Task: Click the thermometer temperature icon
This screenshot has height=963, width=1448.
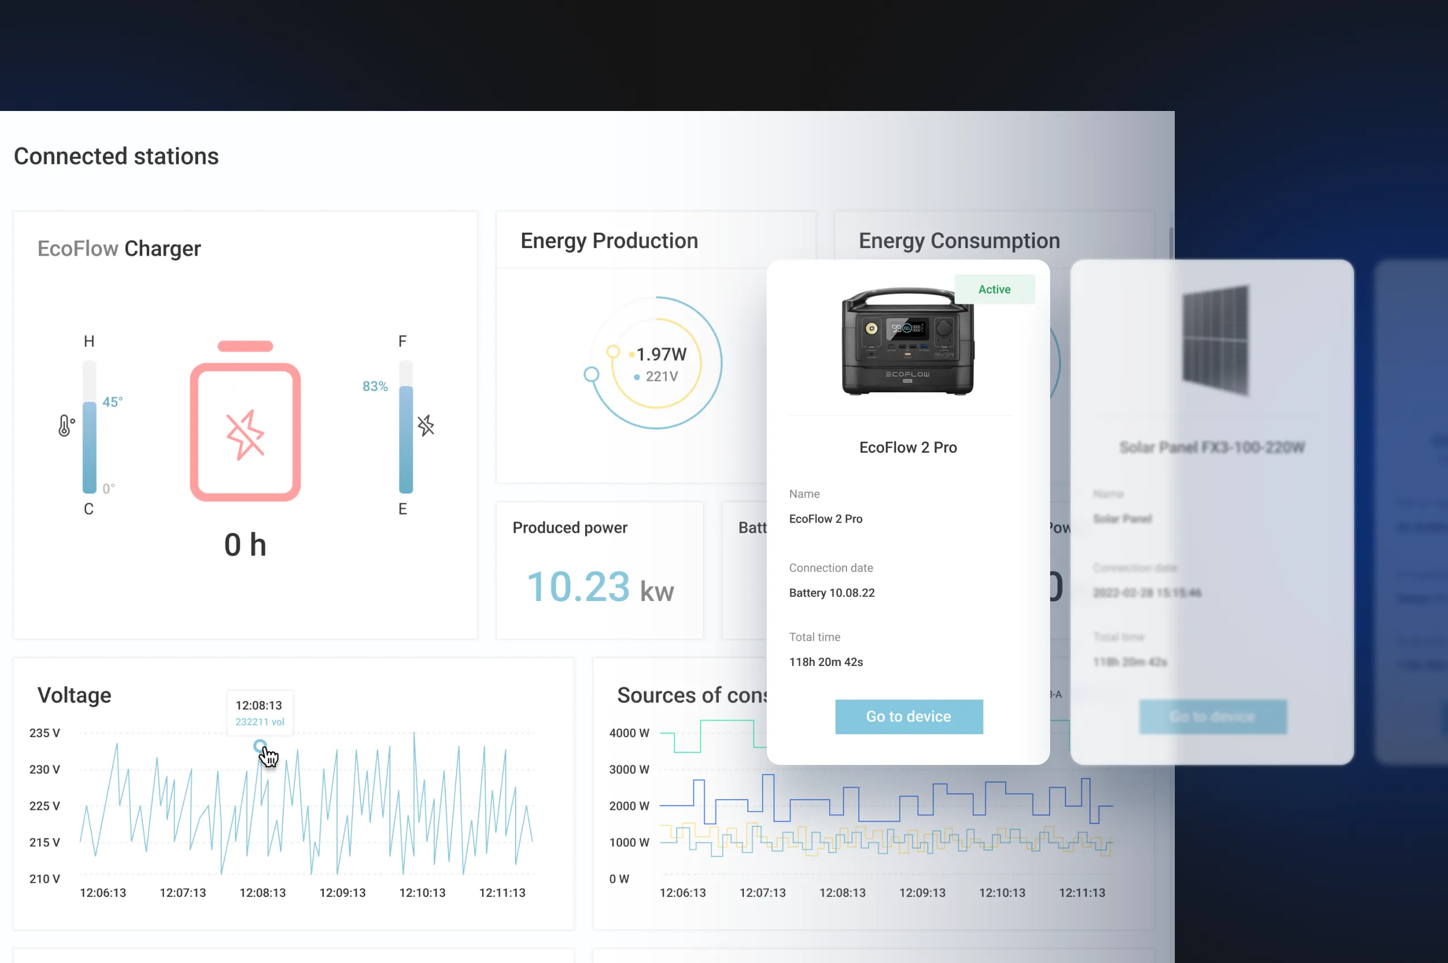Action: 65,425
